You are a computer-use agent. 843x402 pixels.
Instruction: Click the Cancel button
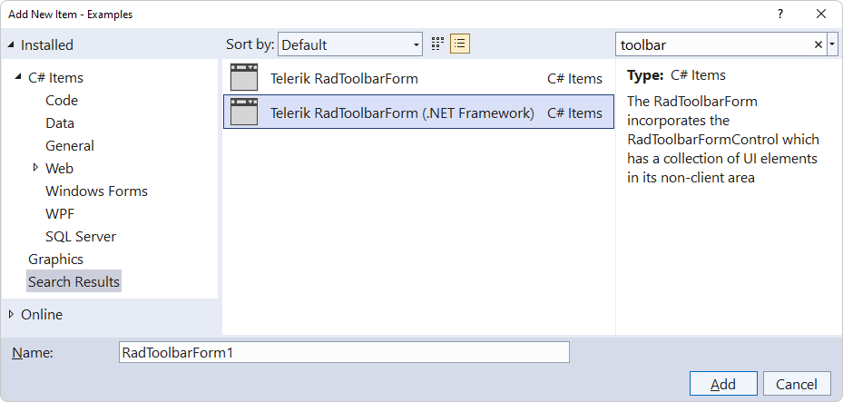click(797, 384)
